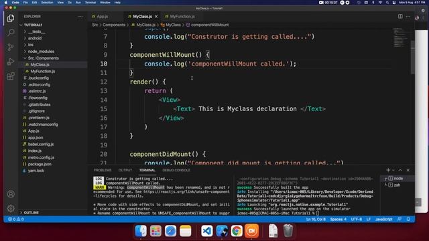This screenshot has width=429, height=241.
Task: Click componentWillMount in the breadcrumb
Action: [210, 25]
